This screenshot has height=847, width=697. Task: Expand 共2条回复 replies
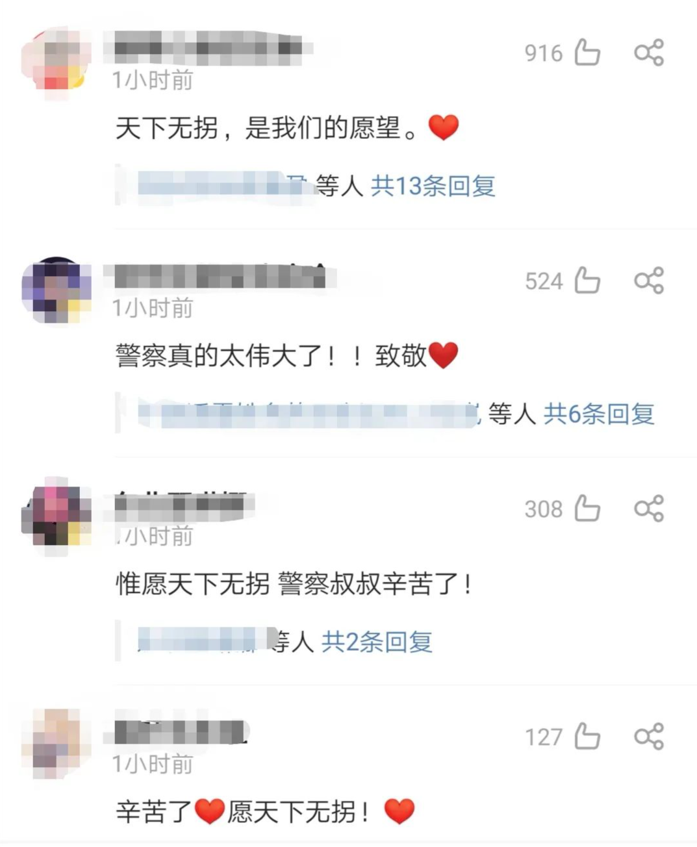(x=377, y=642)
